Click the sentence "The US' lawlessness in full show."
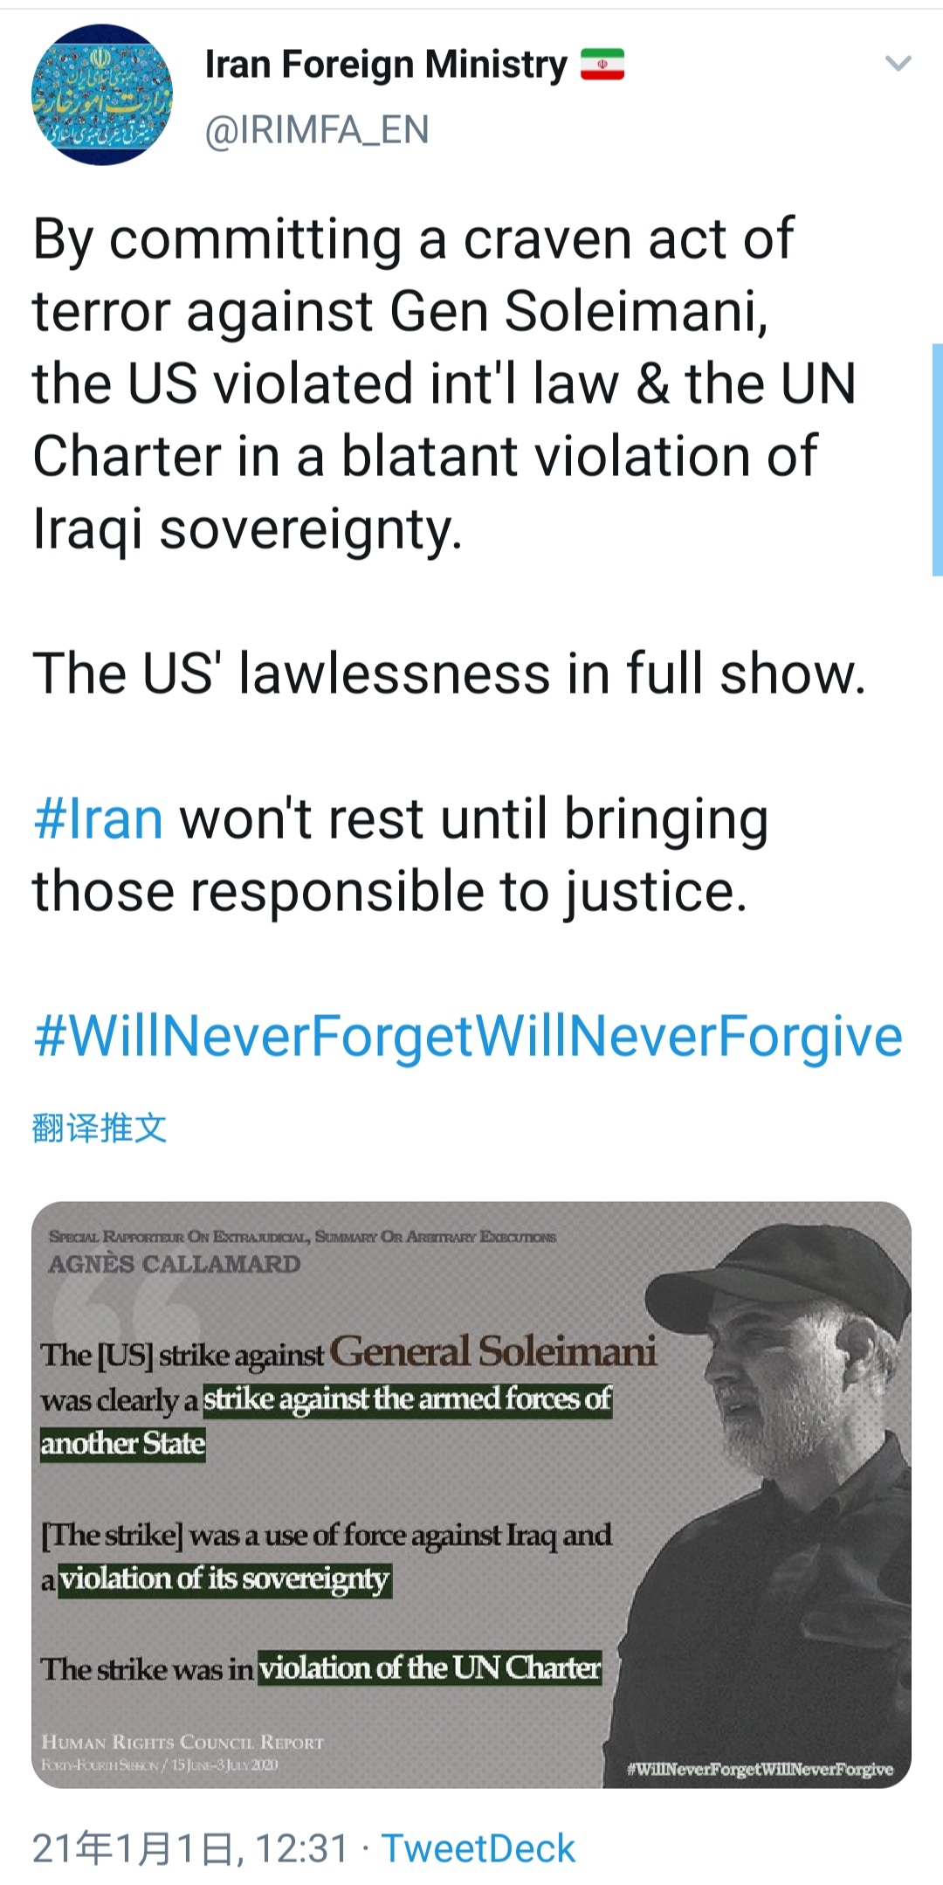943x1885 pixels. coord(449,674)
